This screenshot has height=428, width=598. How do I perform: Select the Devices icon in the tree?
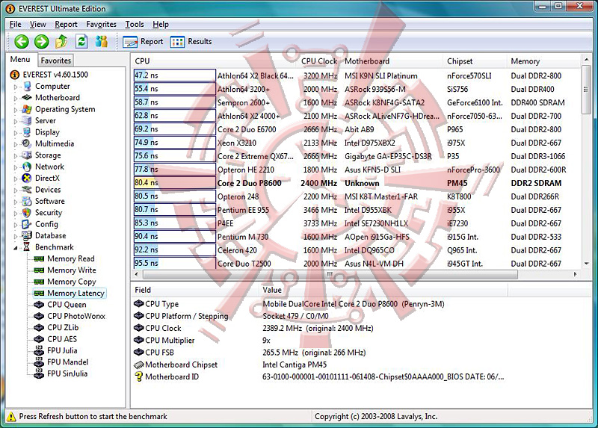click(x=27, y=190)
